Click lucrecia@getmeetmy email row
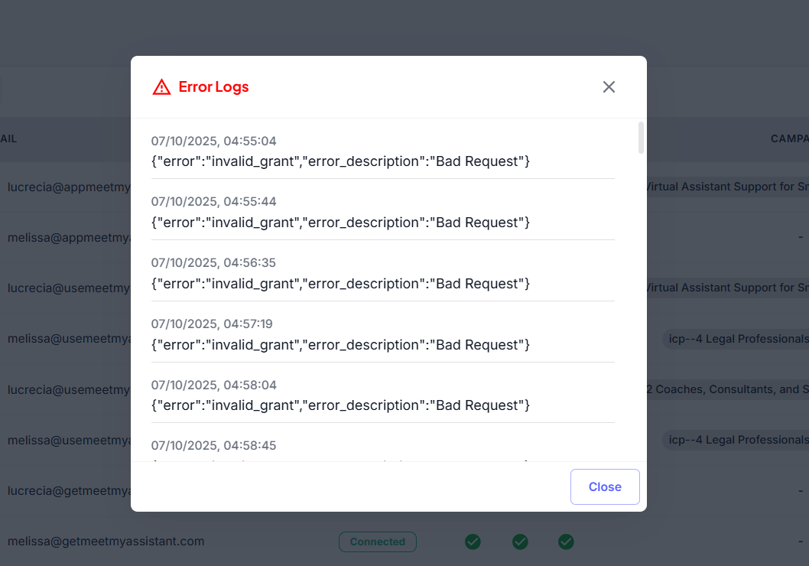This screenshot has height=566, width=809. [x=69, y=490]
